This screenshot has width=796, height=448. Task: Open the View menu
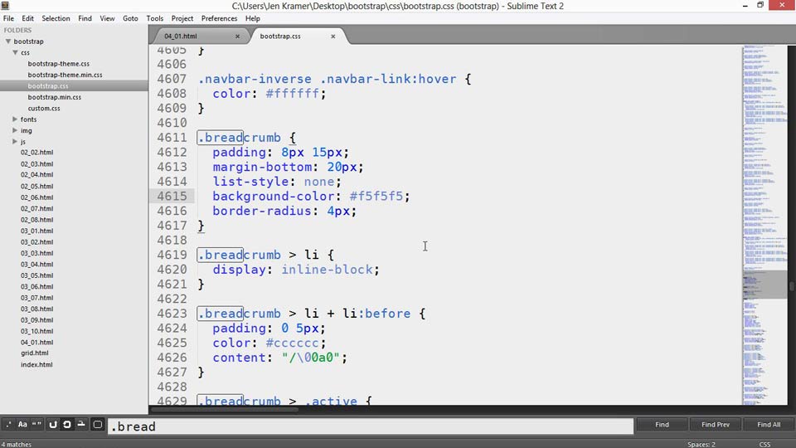pos(107,18)
